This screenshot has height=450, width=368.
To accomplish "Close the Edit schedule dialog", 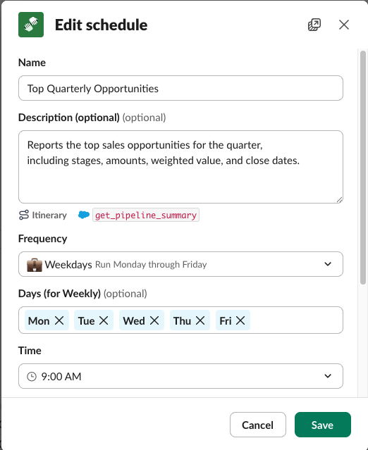I will coord(344,25).
